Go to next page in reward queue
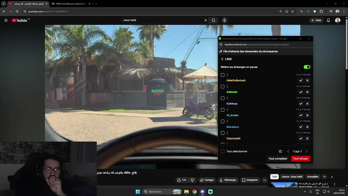The width and height of the screenshot is (348, 196). click(307, 151)
